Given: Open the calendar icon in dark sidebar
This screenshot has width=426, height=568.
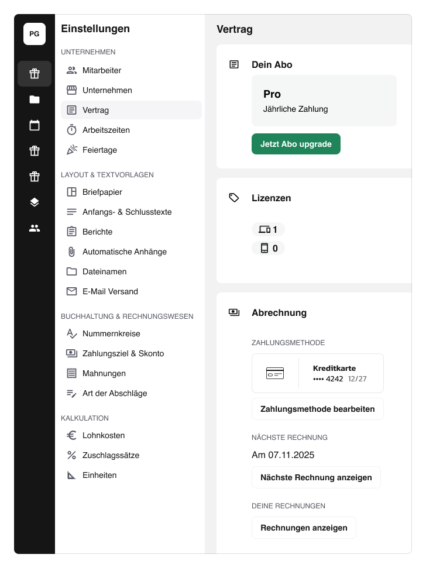Looking at the screenshot, I should [35, 125].
